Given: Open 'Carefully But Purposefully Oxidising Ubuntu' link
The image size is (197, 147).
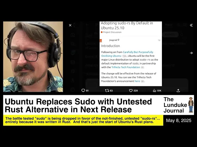Looking at the screenshot, I should pos(127,54).
